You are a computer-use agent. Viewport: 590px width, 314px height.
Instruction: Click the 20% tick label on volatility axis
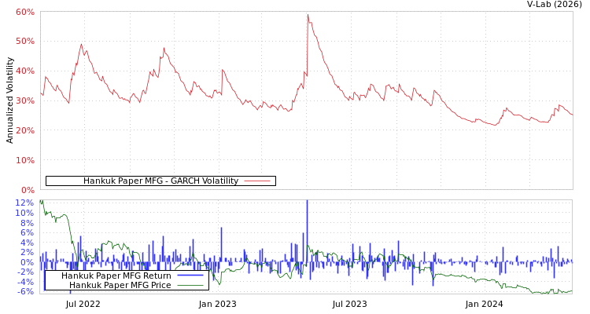coord(24,130)
